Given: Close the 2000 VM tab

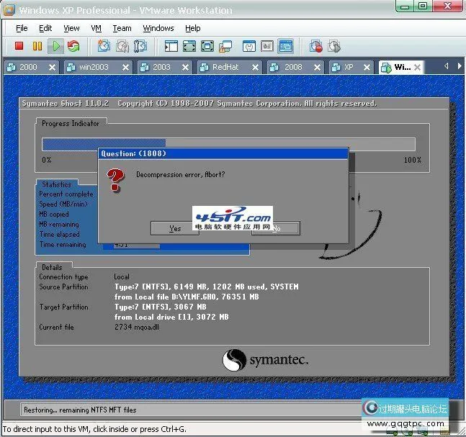Looking at the screenshot, I should tap(52, 68).
